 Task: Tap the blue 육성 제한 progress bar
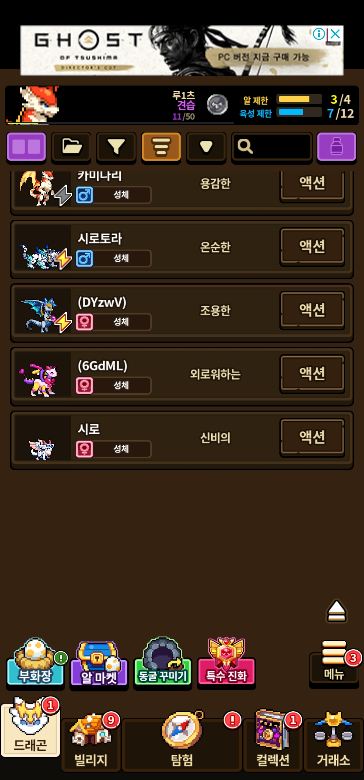click(x=299, y=112)
